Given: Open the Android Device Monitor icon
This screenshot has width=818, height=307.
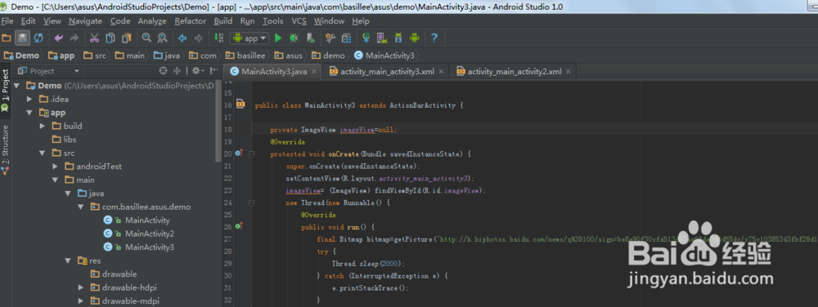Looking at the screenshot, I should 415,38.
